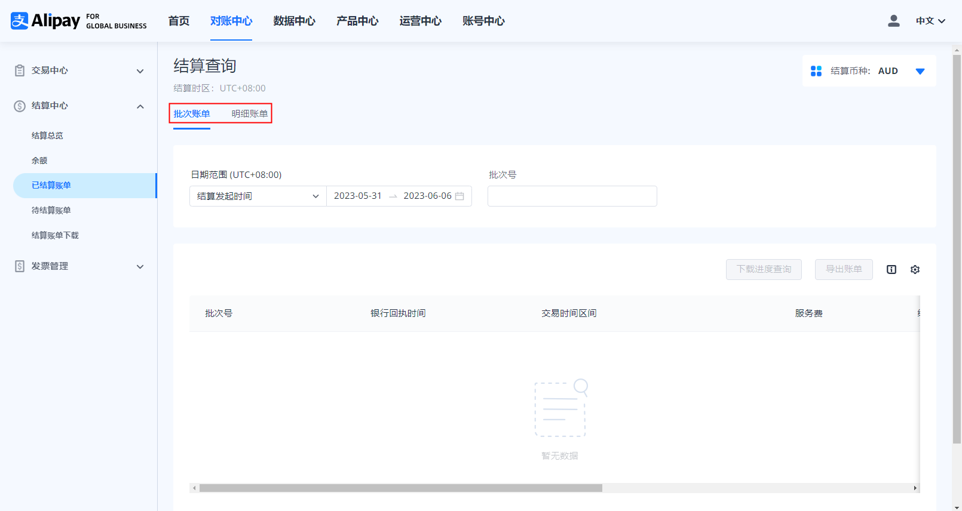Open the 结算币种 AUD currency dropdown
The image size is (962, 511).
pos(920,71)
